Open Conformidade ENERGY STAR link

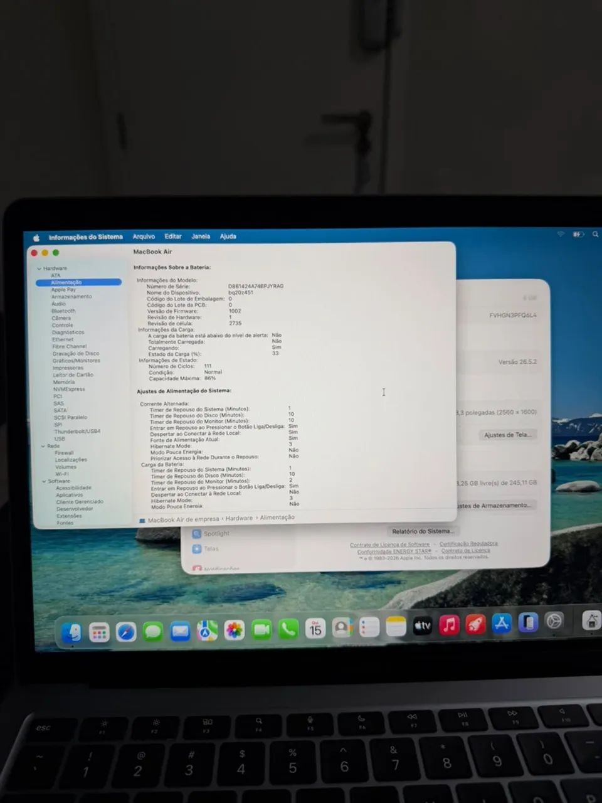[394, 551]
